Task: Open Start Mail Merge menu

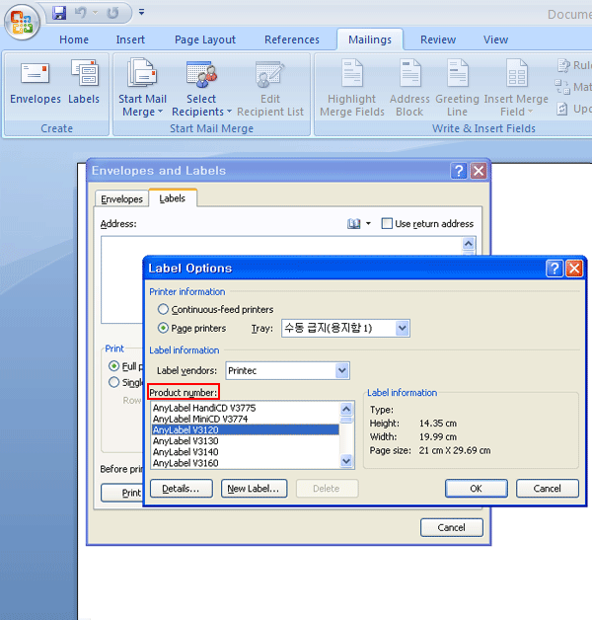Action: click(142, 88)
